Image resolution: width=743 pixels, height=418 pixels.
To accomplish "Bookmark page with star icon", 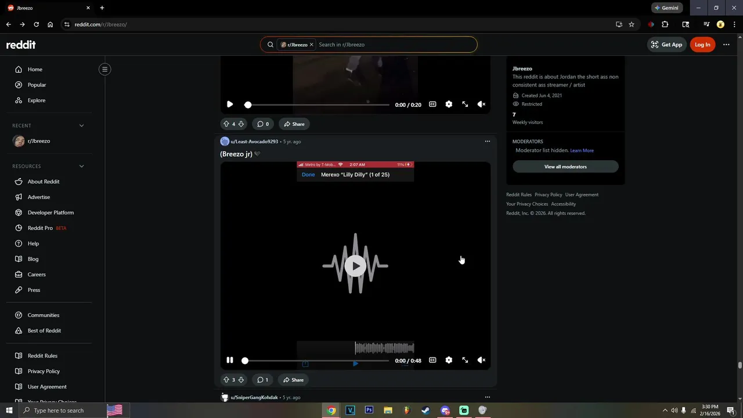I will [632, 24].
